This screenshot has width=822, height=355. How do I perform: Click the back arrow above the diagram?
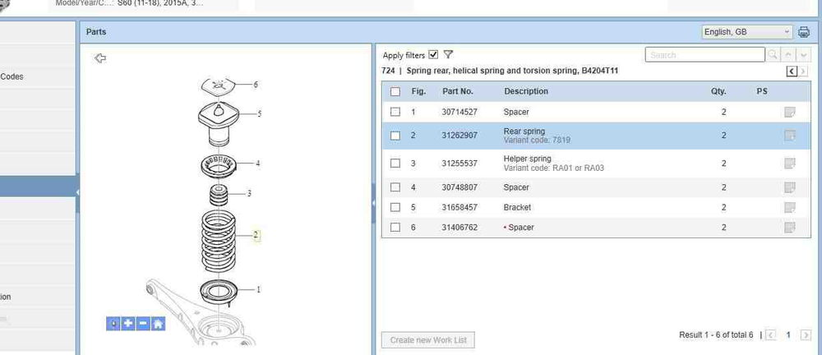(100, 58)
